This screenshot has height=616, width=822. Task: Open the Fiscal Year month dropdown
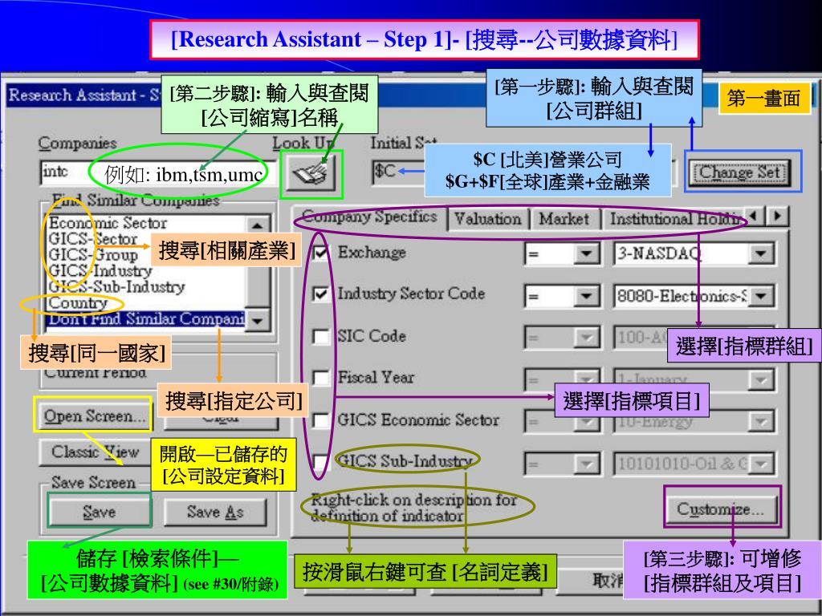click(759, 379)
